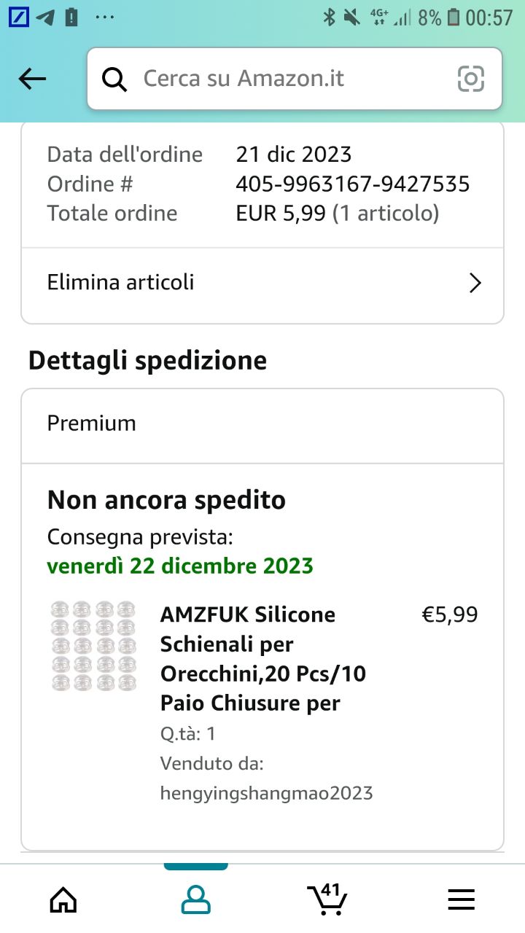Open the account profile icon
Image resolution: width=525 pixels, height=933 pixels.
pos(195,900)
